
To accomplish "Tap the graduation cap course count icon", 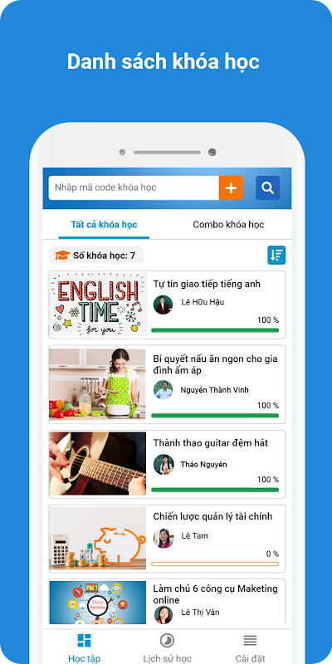I will click(x=63, y=256).
